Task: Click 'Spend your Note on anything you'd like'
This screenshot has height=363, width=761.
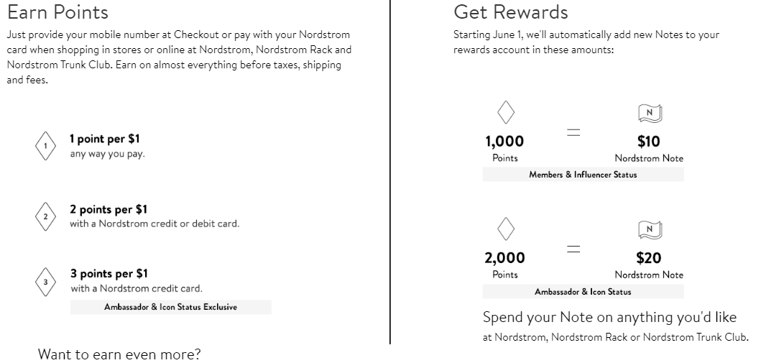Action: pyautogui.click(x=609, y=318)
